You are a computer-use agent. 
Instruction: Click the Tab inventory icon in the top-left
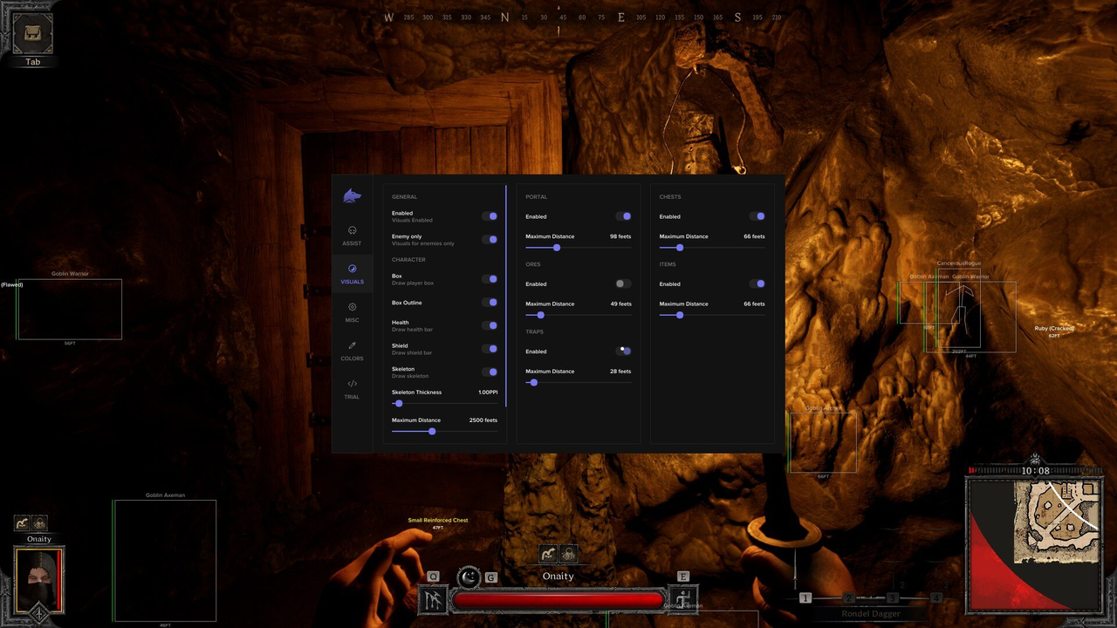(x=31, y=31)
